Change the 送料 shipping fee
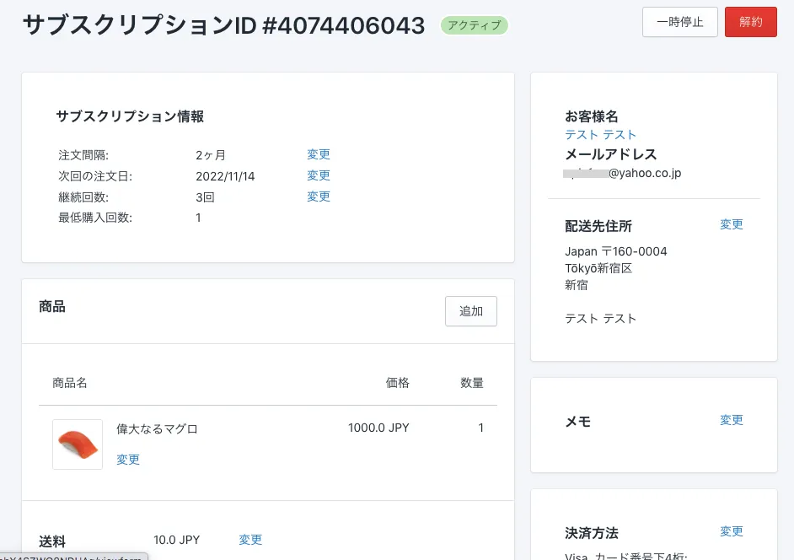Image resolution: width=794 pixels, height=560 pixels. point(250,540)
